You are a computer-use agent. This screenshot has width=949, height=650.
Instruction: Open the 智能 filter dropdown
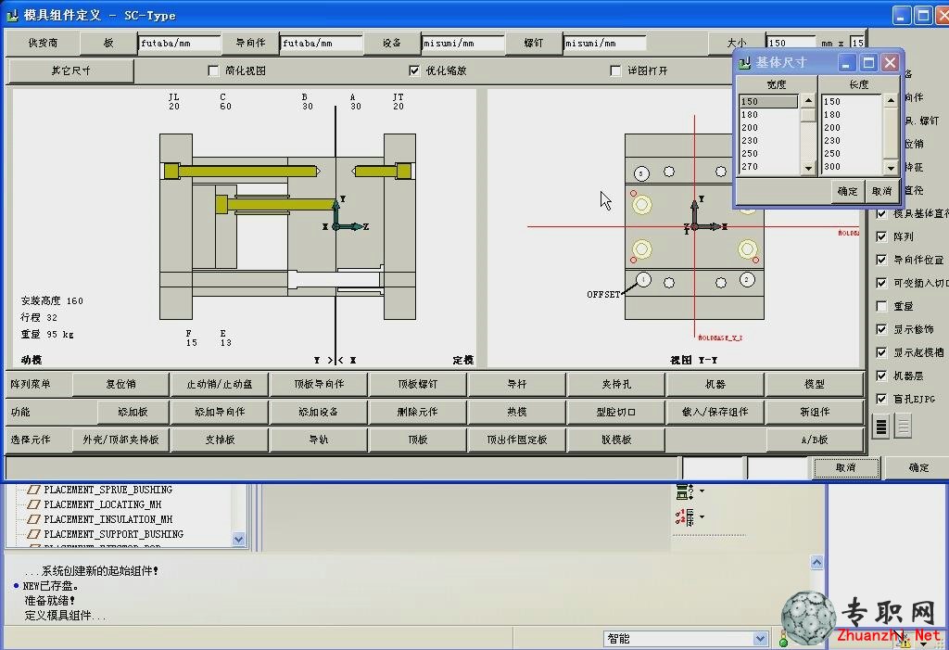point(761,639)
